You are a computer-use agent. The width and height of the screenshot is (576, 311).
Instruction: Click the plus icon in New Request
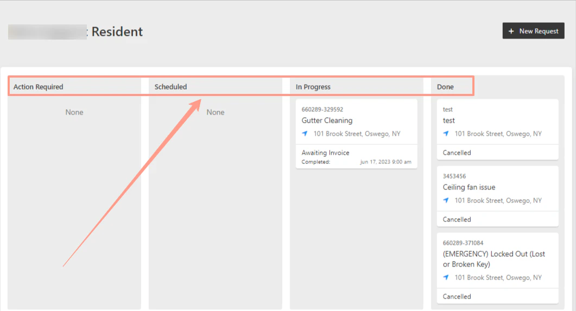point(511,31)
